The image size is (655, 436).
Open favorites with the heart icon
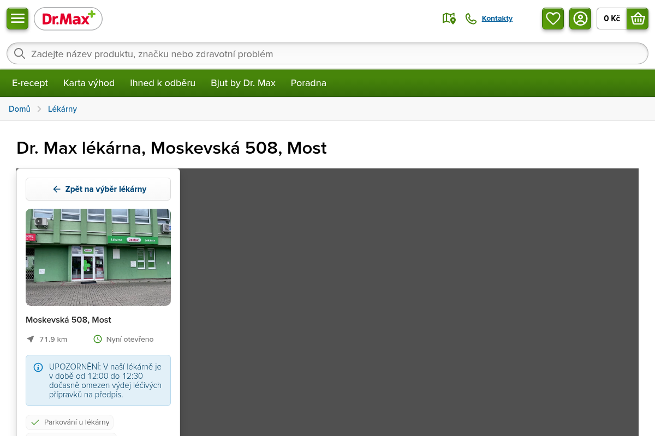553,19
